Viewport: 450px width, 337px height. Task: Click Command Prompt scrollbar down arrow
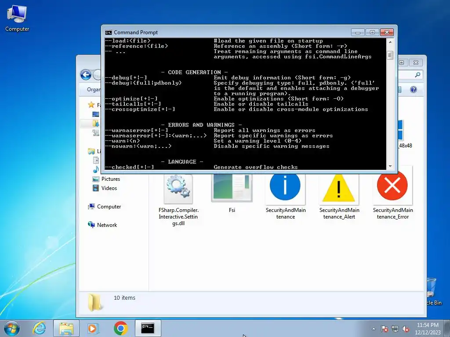pos(390,166)
